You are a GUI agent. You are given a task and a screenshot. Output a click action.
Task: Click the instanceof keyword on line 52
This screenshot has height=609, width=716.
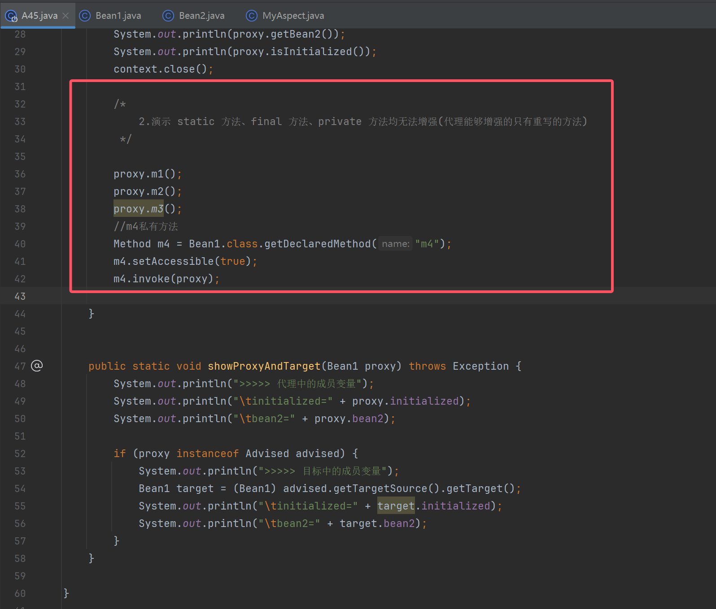(x=207, y=454)
